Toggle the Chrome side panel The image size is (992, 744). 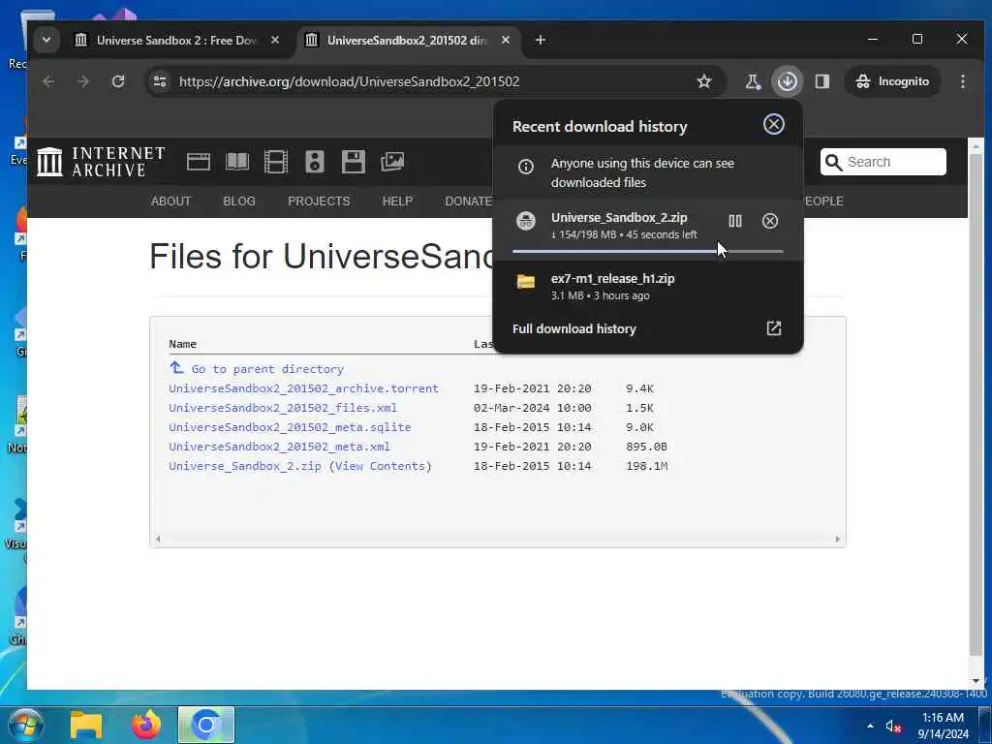tap(821, 81)
